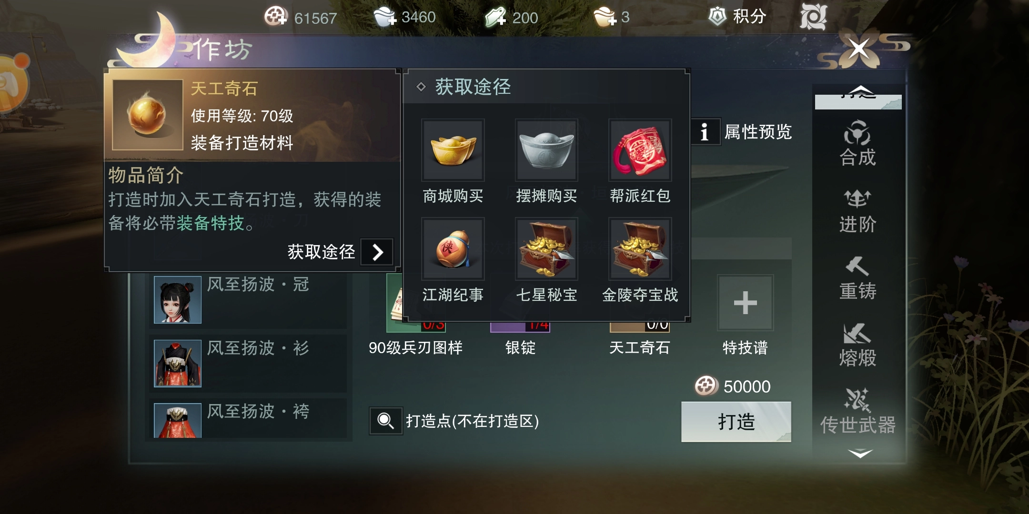The height and width of the screenshot is (514, 1029).
Task: Open 金陵夺宝战 treasure chest
Action: [x=640, y=249]
